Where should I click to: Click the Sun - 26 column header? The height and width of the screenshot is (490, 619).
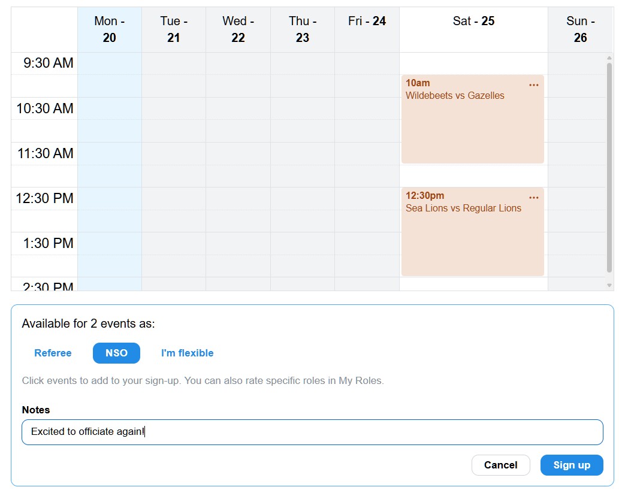point(580,29)
